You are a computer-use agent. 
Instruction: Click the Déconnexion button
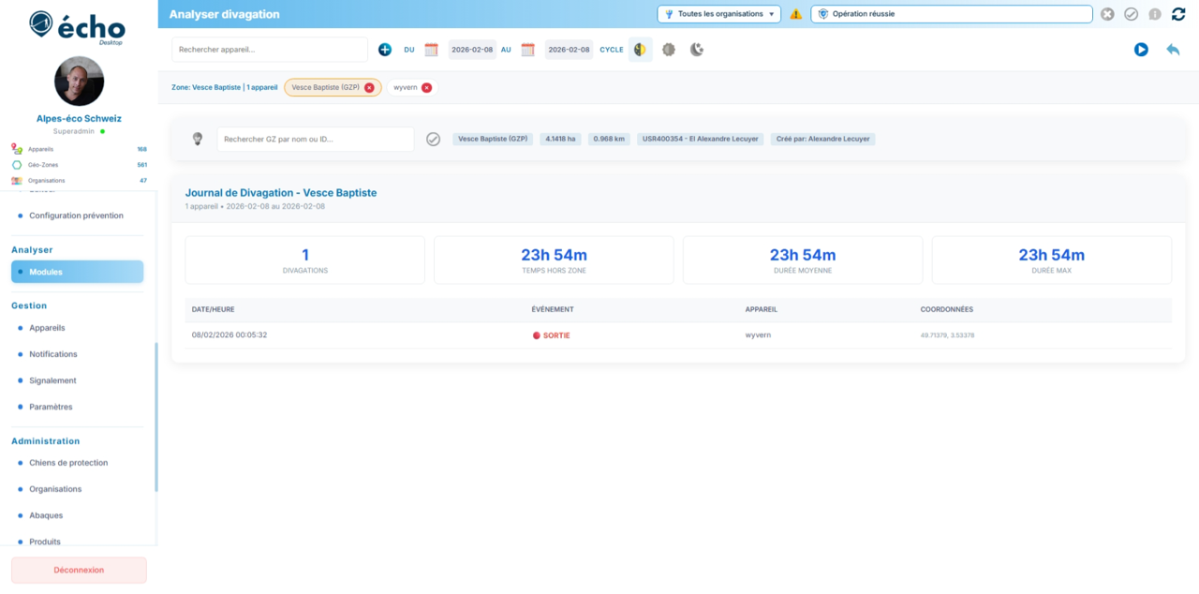pos(78,570)
